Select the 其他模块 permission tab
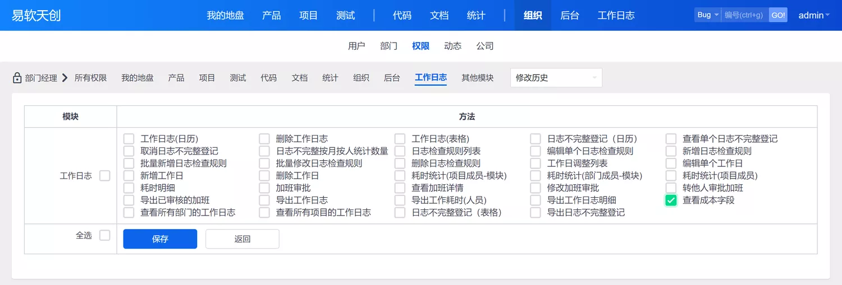Image resolution: width=842 pixels, height=285 pixels. (477, 78)
